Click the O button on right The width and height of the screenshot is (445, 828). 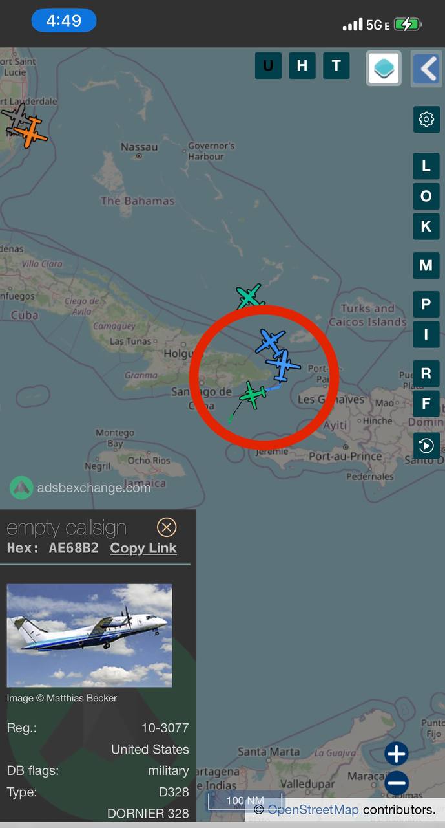tap(426, 197)
